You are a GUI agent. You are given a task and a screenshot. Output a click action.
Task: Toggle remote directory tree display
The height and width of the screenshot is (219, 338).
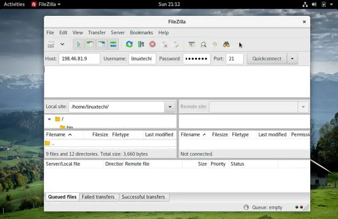(101, 44)
